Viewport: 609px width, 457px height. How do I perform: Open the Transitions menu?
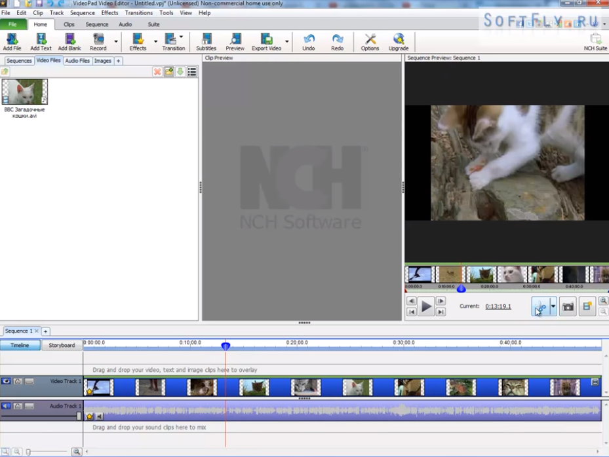tap(139, 13)
